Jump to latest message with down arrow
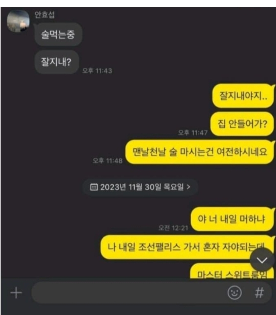This screenshot has width=276, height=315. 262,260
